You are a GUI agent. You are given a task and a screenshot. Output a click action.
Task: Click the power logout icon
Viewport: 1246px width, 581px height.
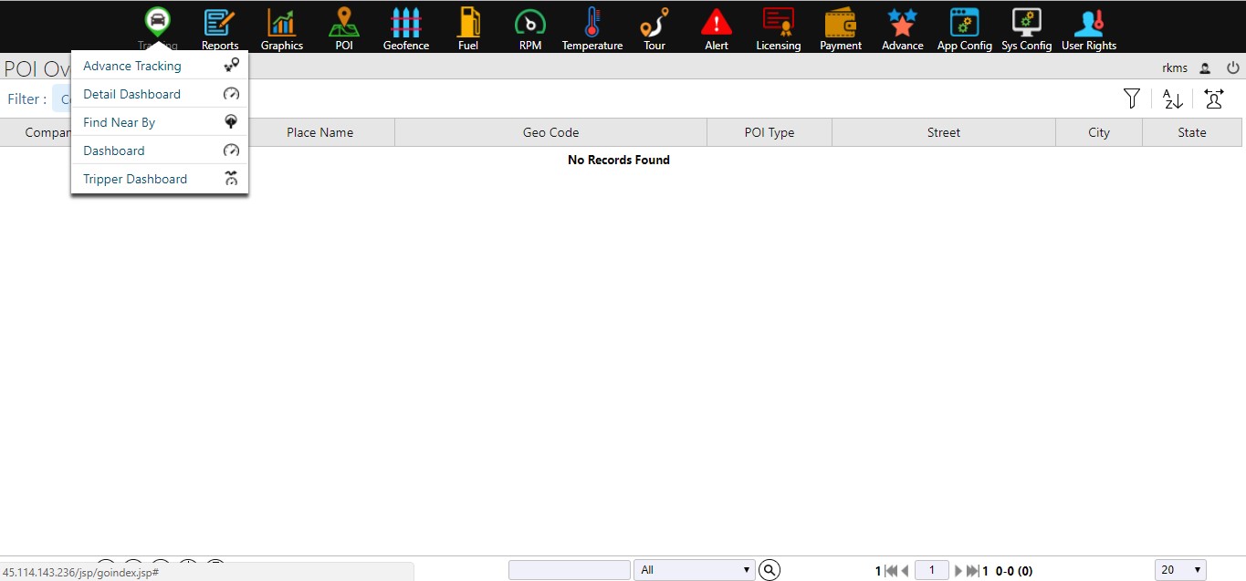tap(1232, 67)
